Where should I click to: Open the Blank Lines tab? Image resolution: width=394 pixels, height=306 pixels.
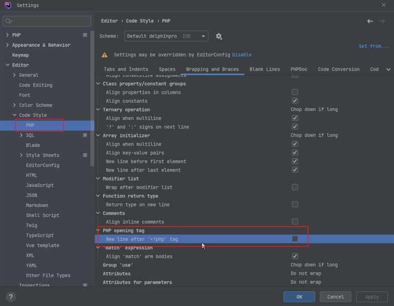265,69
